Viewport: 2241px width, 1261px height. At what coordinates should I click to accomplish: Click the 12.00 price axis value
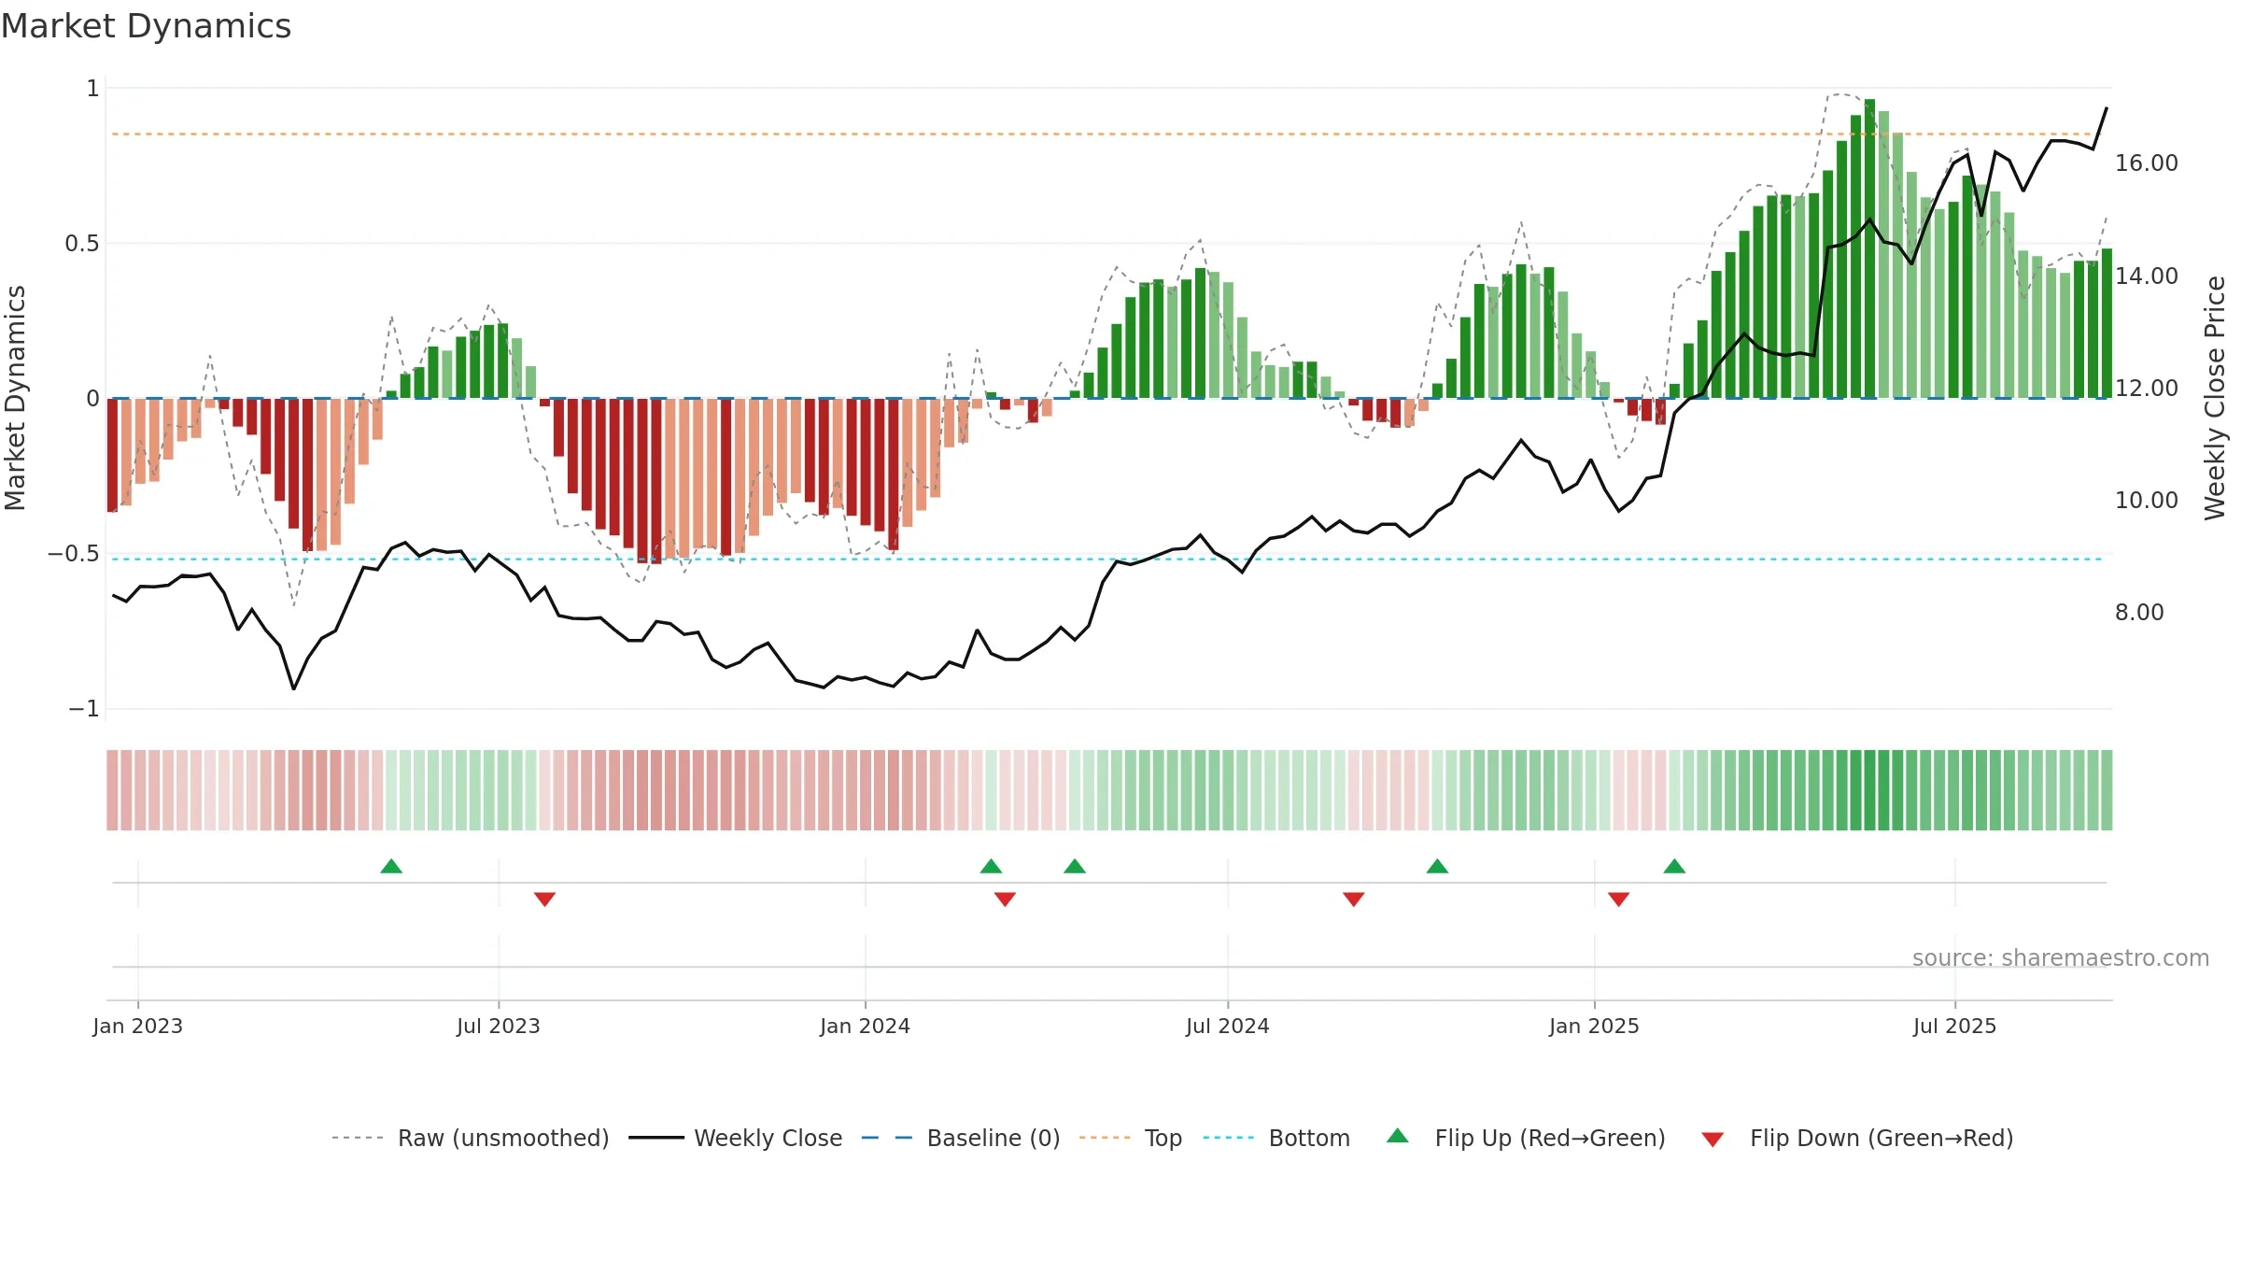[x=2147, y=388]
